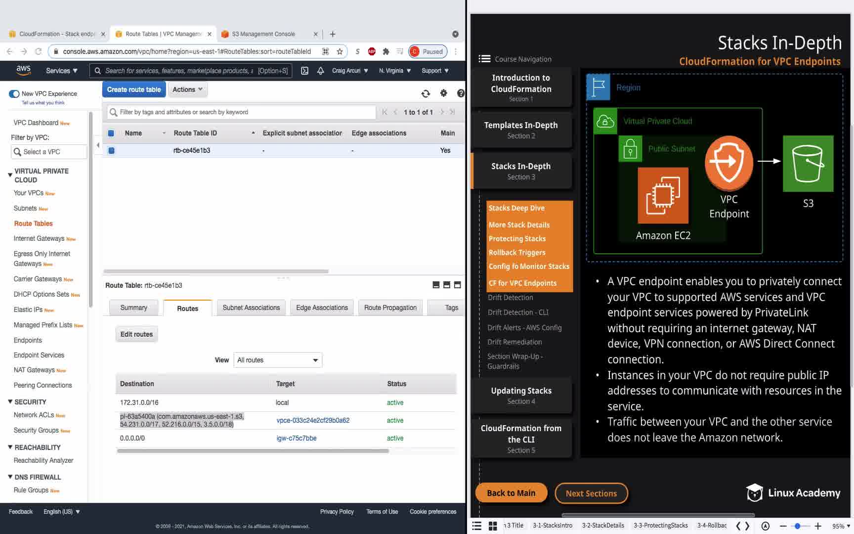This screenshot has height=534, width=854.
Task: Focus the AWS services search box
Action: [x=191, y=71]
